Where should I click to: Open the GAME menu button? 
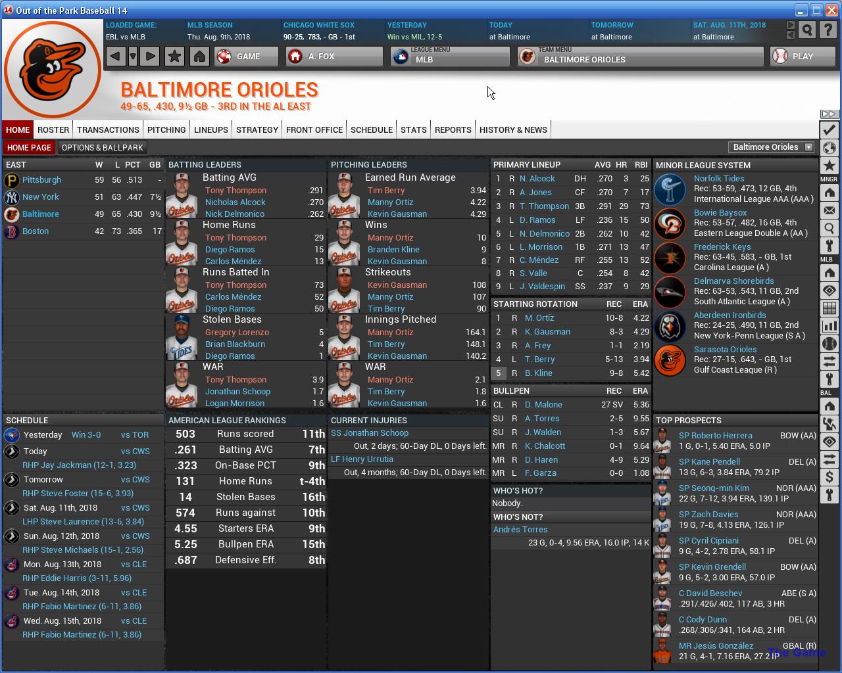pos(247,56)
